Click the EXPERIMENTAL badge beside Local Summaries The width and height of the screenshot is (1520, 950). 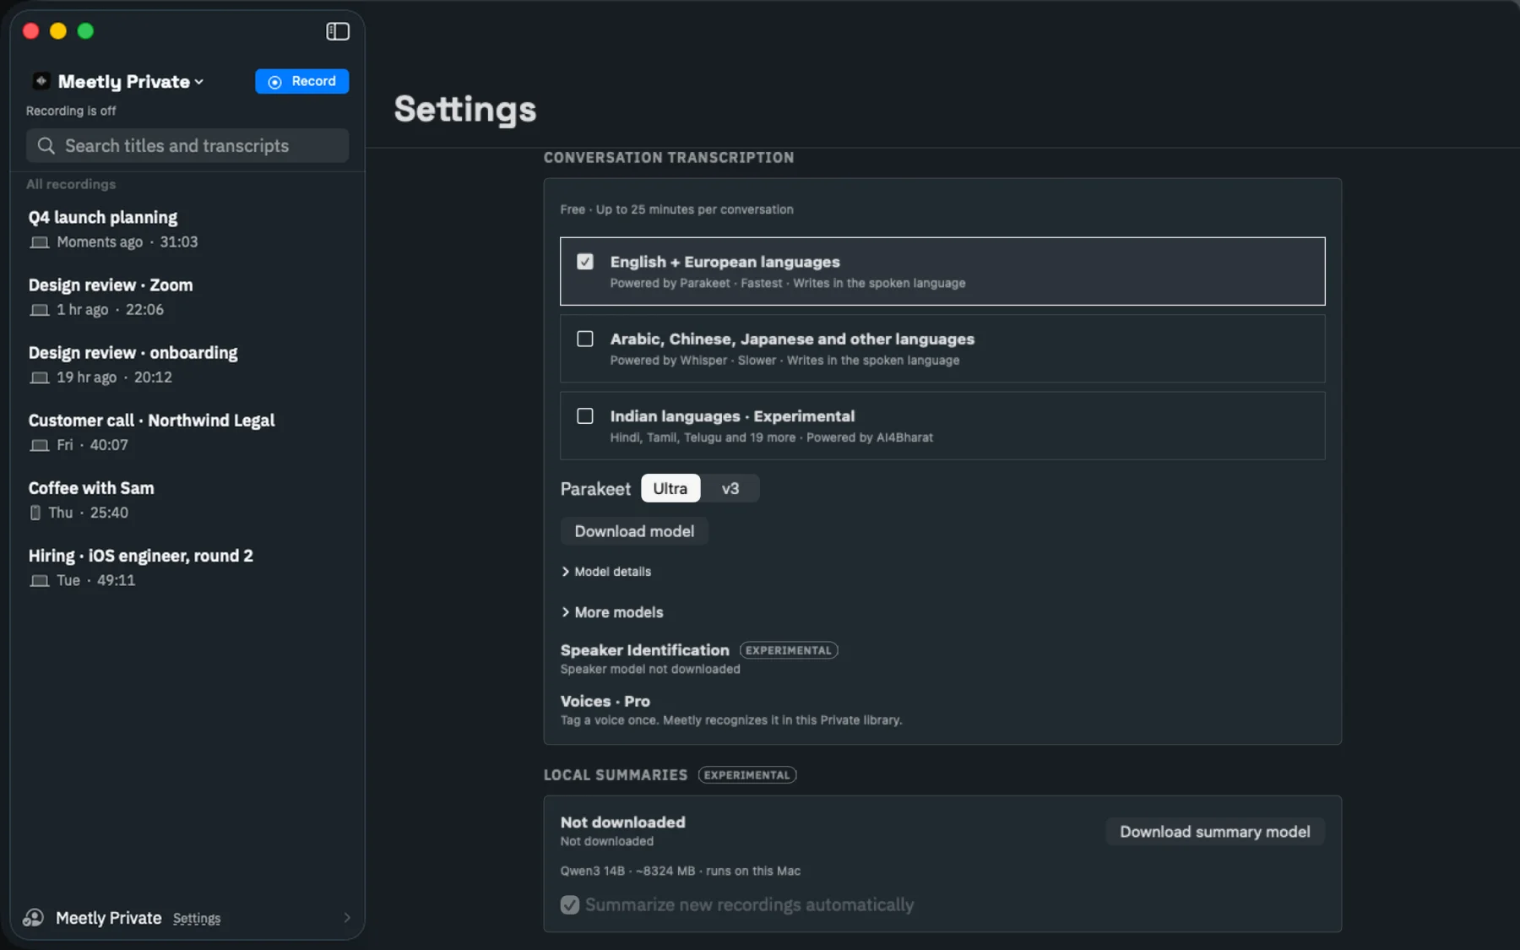[x=747, y=775]
